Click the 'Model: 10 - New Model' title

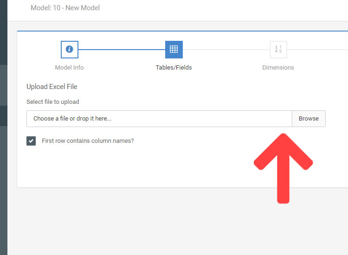pyautogui.click(x=65, y=8)
